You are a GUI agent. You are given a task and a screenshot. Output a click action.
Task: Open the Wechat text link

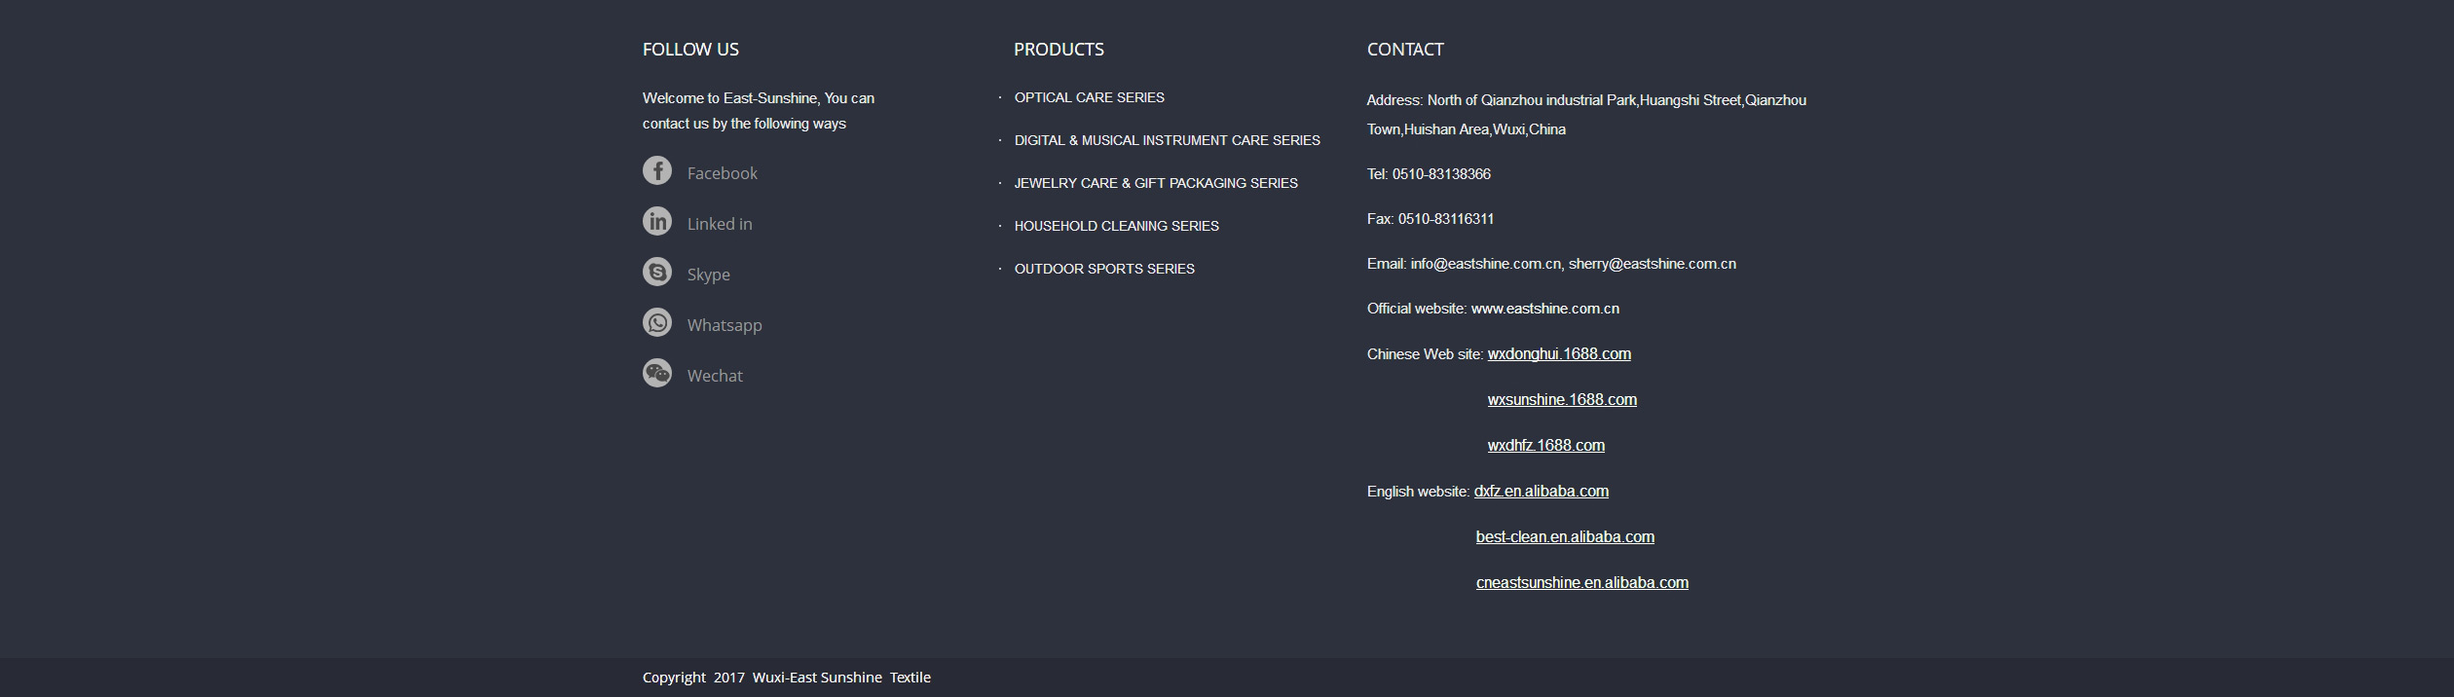[715, 376]
